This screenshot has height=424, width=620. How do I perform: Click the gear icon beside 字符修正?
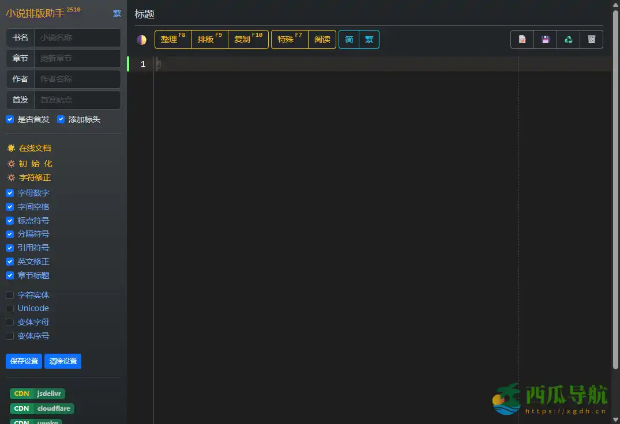pos(11,177)
